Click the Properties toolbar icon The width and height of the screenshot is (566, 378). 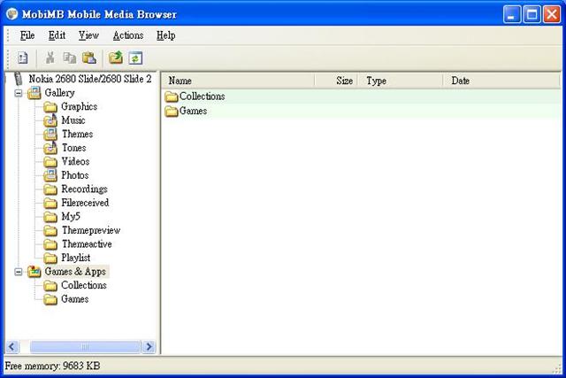click(23, 58)
